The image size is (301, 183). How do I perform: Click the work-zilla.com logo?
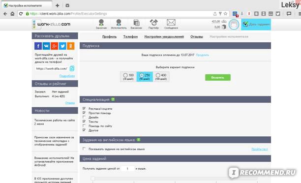[51, 25]
